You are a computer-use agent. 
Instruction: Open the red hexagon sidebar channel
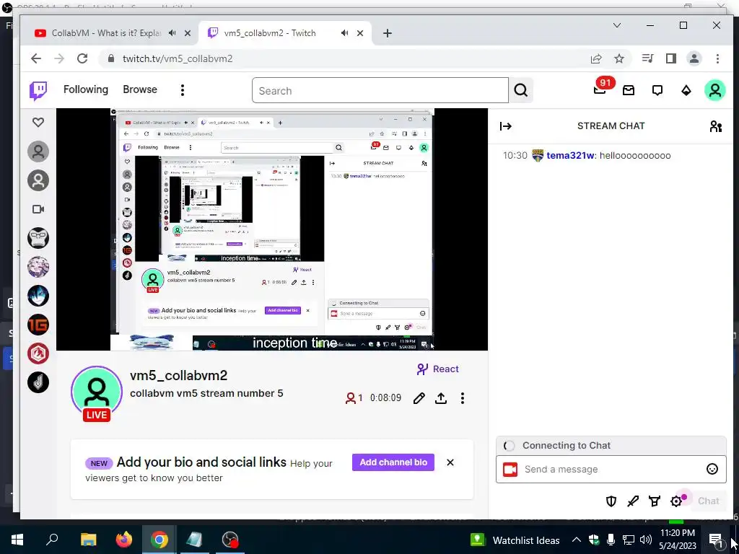38,353
